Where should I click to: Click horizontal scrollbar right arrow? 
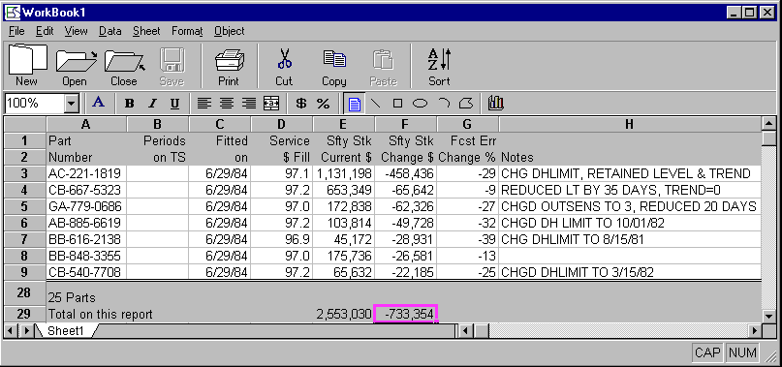click(755, 330)
